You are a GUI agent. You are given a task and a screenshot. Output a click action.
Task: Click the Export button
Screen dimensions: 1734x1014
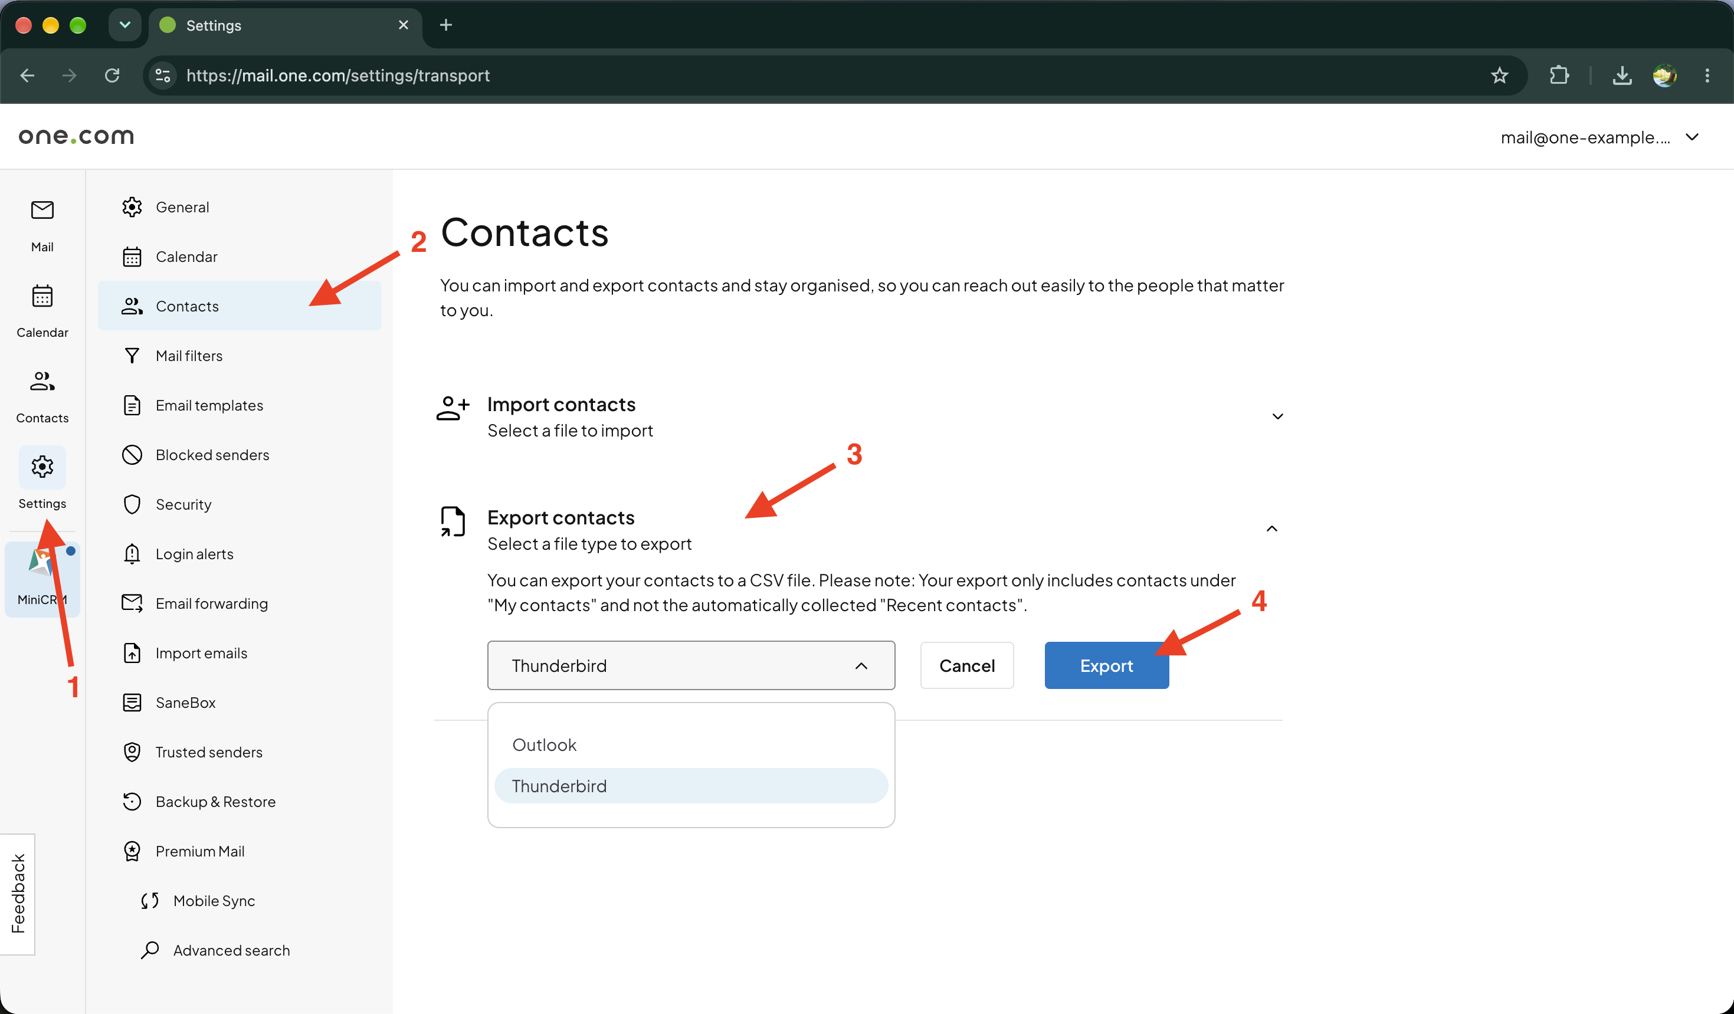[x=1106, y=665]
